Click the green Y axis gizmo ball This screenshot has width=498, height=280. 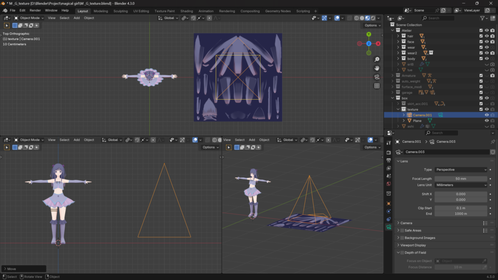pos(369,35)
